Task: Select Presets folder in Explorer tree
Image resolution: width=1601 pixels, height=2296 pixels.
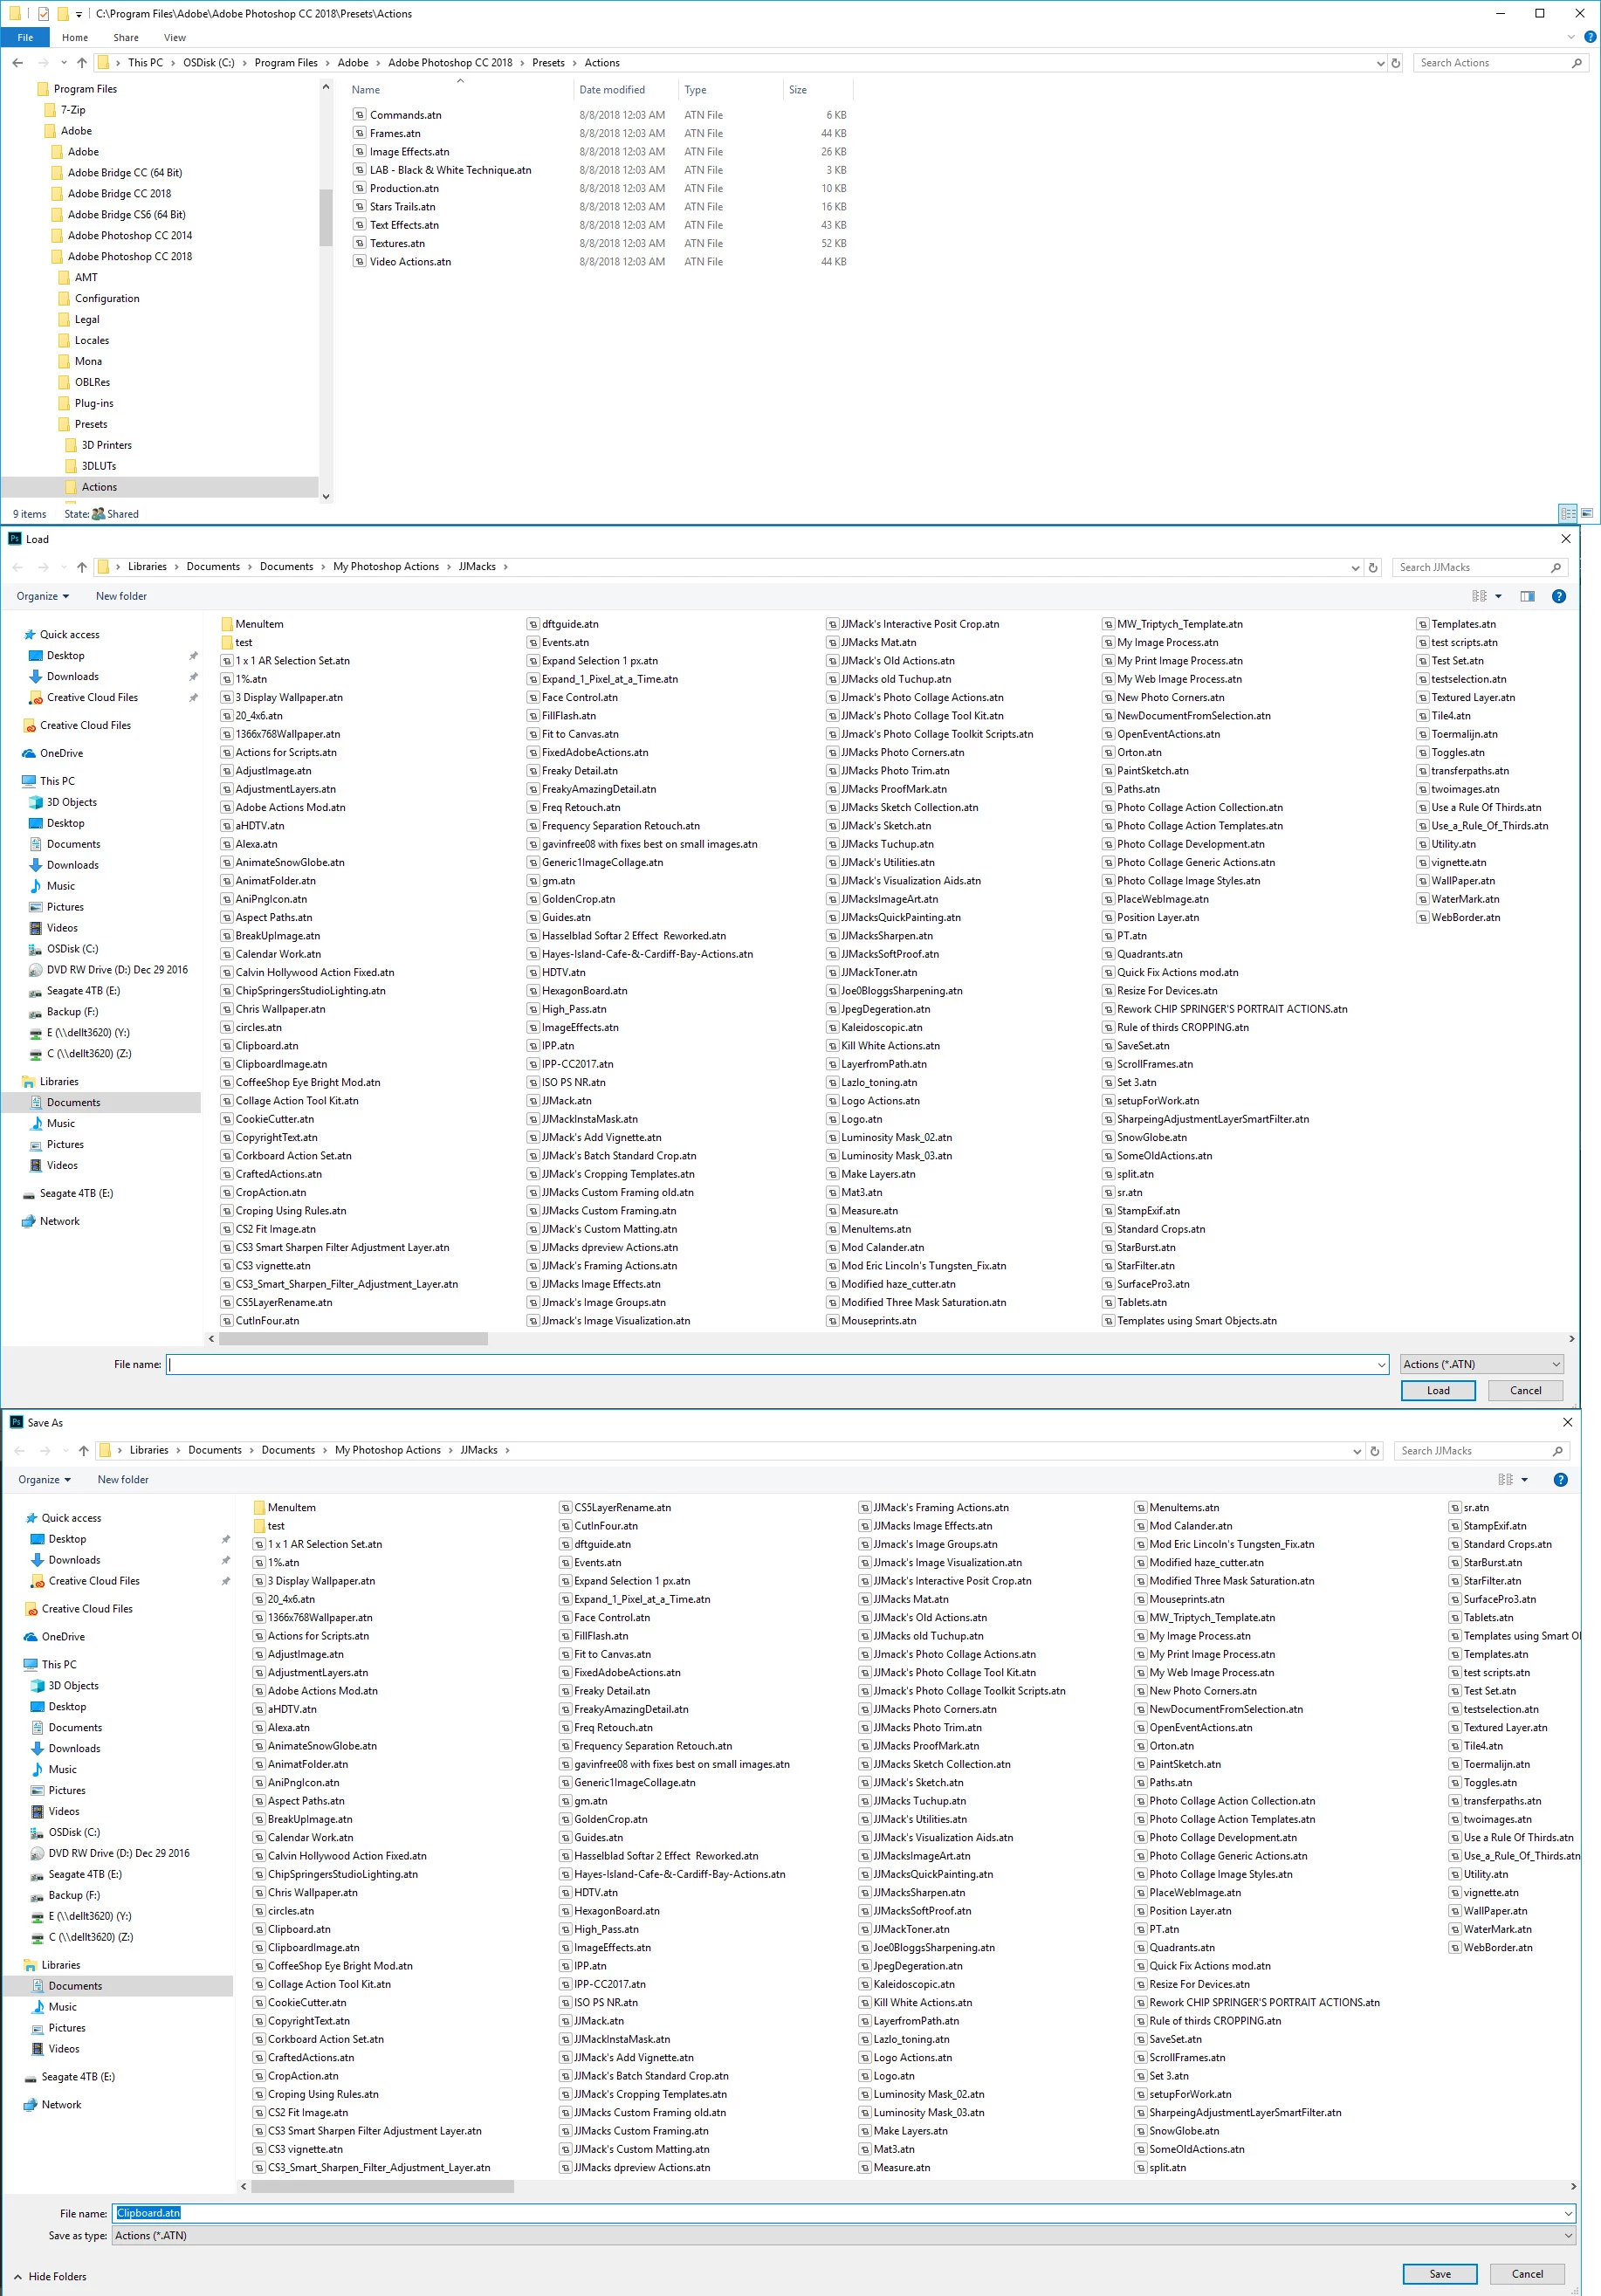Action: [x=90, y=424]
